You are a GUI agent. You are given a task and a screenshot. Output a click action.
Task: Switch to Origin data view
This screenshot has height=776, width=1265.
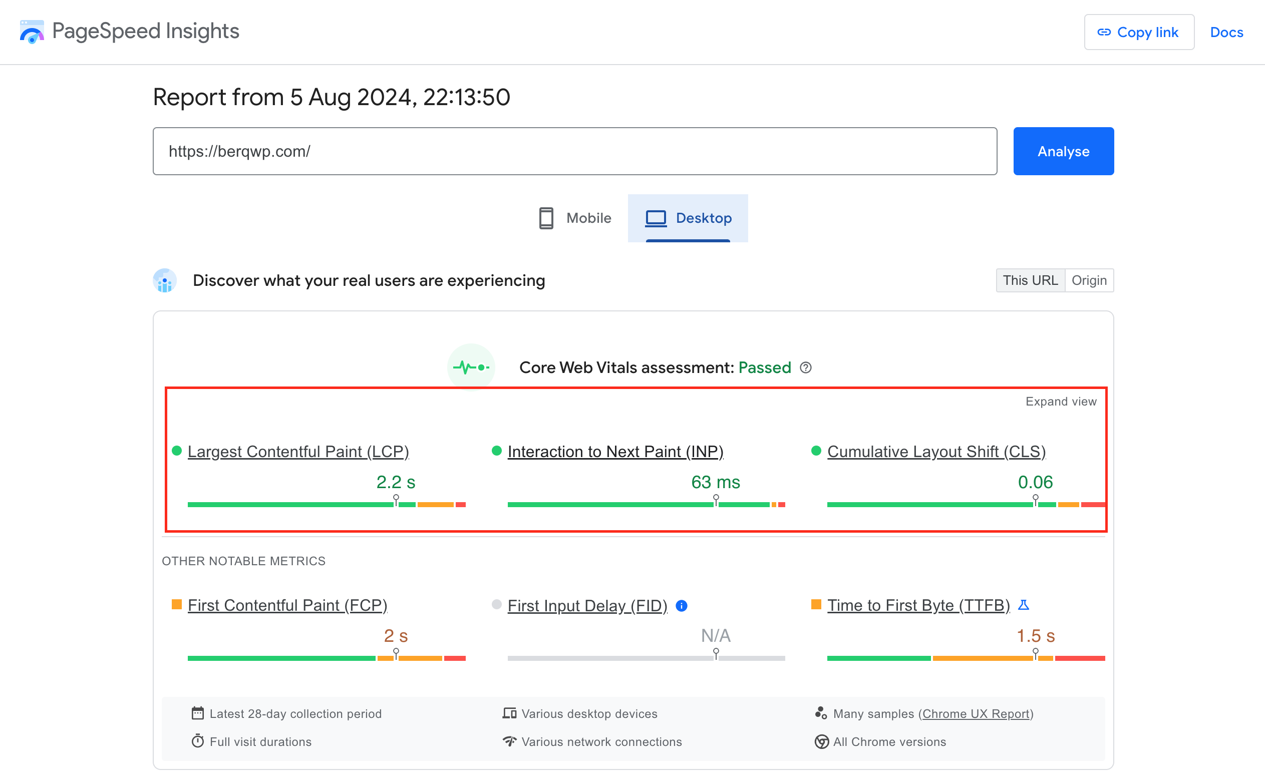click(1089, 281)
